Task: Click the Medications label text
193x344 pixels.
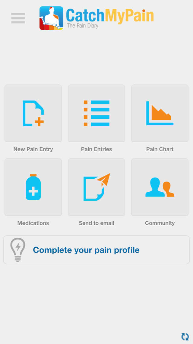Action: click(33, 223)
